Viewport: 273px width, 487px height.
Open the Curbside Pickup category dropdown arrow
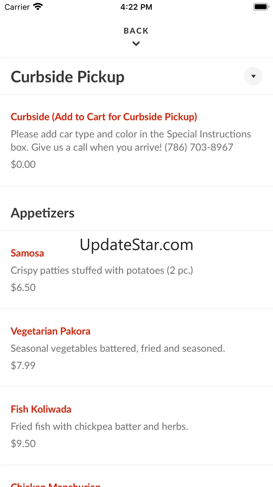point(253,76)
